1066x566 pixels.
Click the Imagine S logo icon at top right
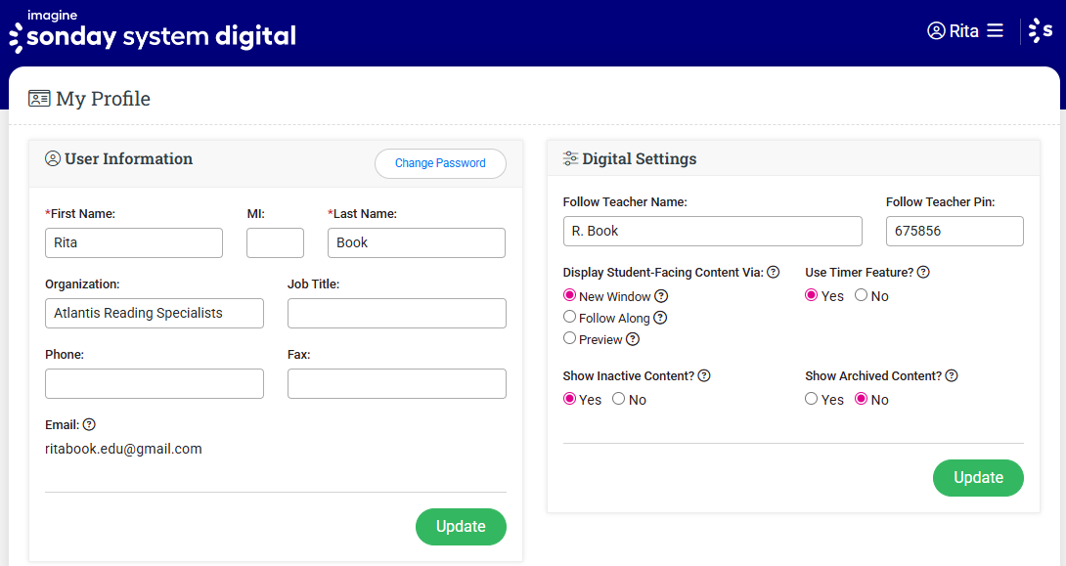click(1041, 30)
